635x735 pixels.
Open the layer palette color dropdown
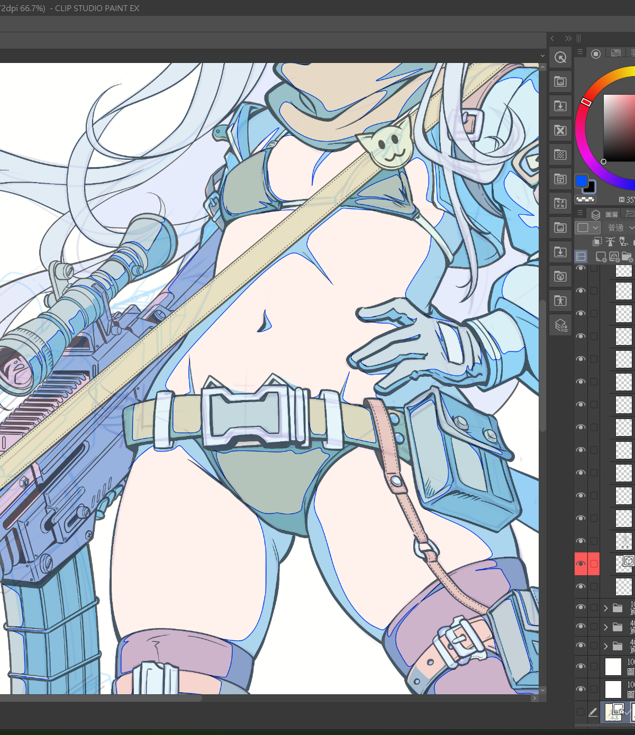click(587, 228)
